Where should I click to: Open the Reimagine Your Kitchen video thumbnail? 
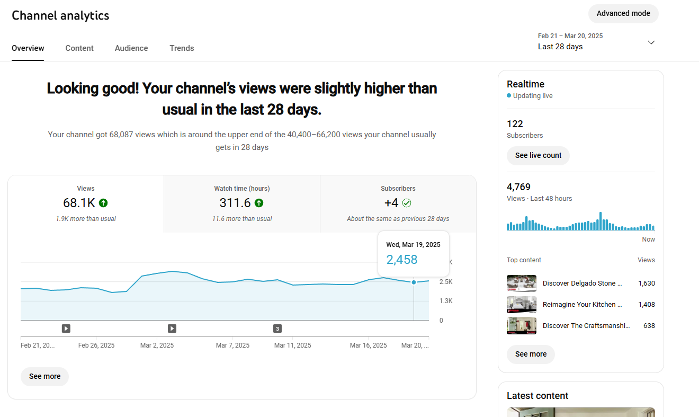[522, 305]
